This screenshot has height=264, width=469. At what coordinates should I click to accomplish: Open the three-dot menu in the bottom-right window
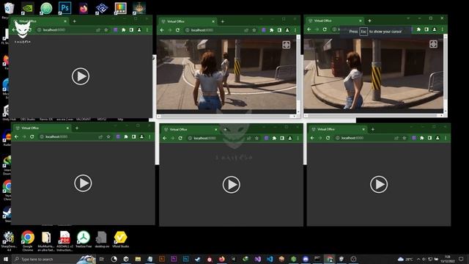pyautogui.click(x=446, y=138)
